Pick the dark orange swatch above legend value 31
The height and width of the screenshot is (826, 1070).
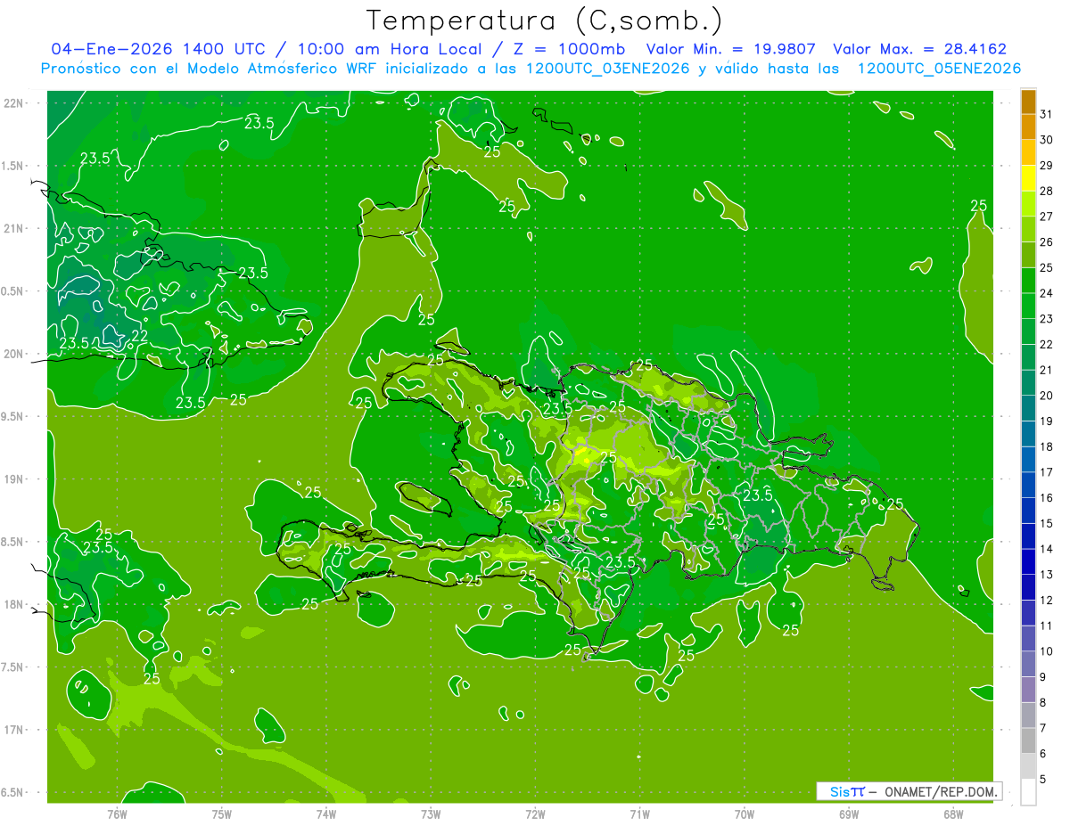[1028, 102]
